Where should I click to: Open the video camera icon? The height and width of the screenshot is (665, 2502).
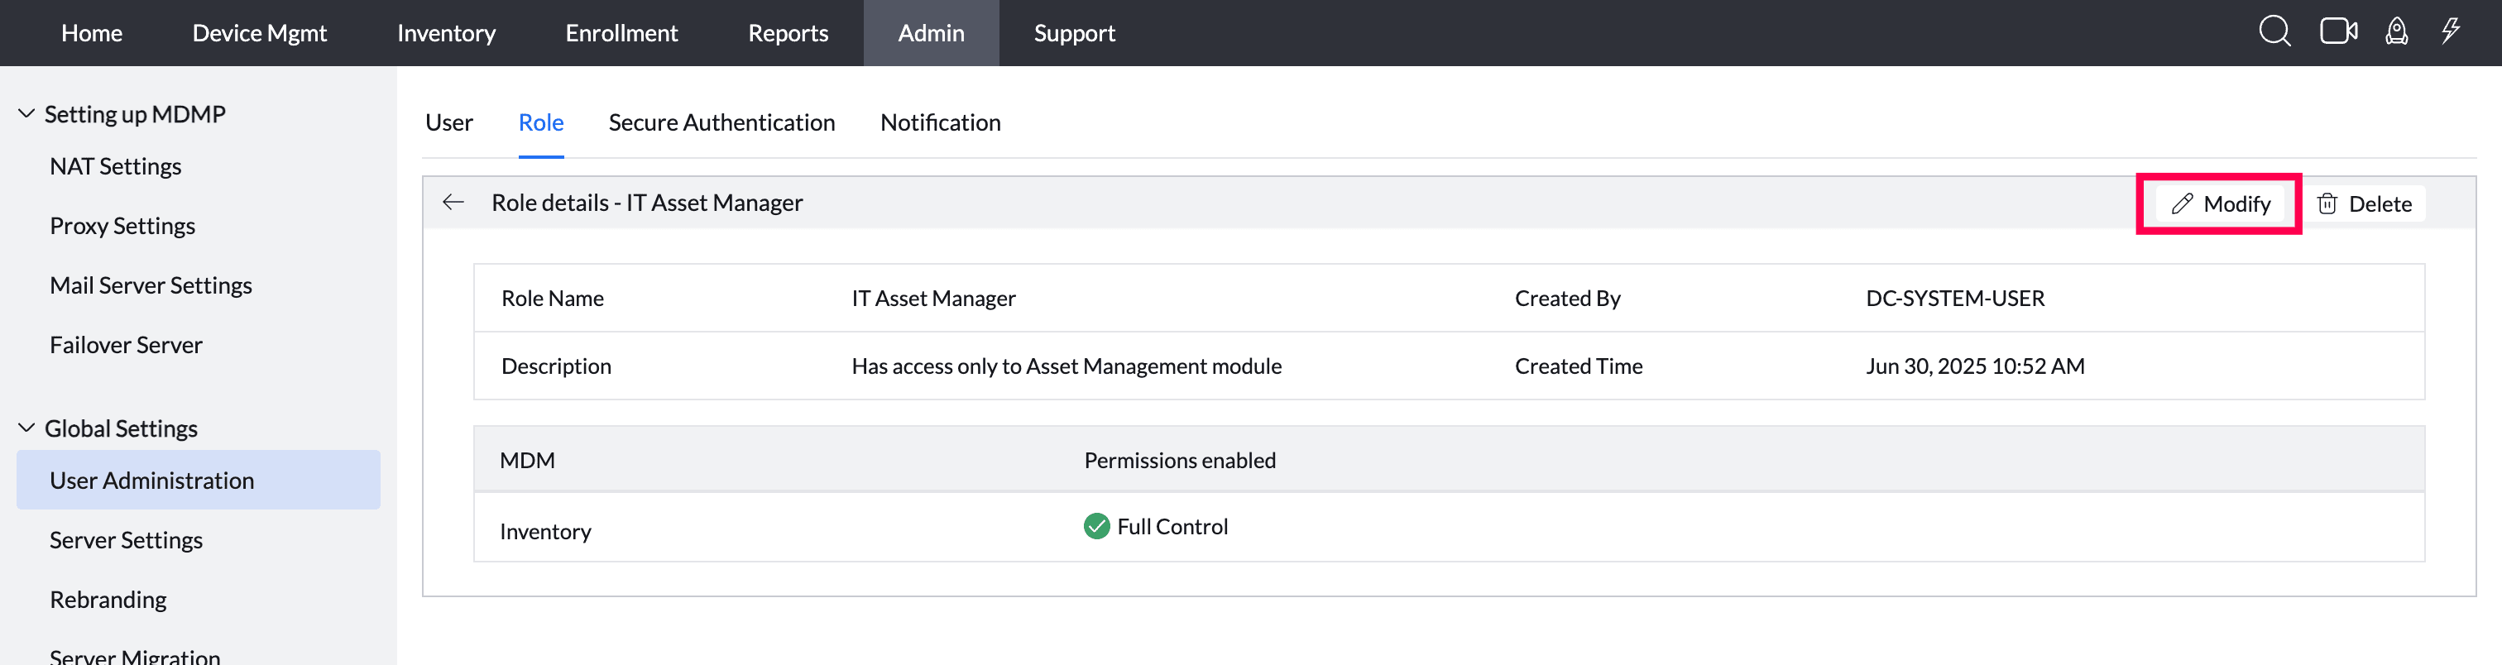tap(2338, 32)
